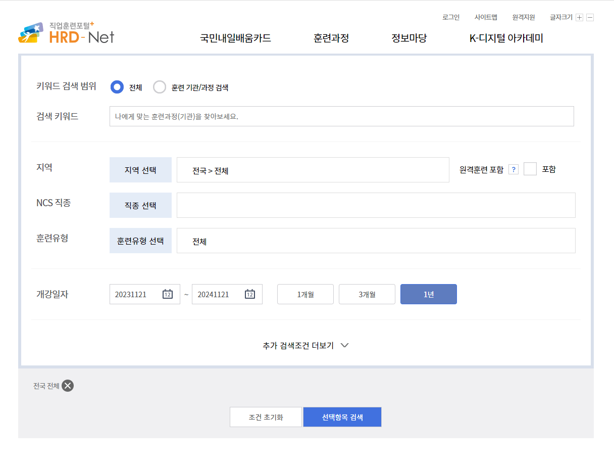
Task: Open the 훈련유형 선택 training type picker
Action: [x=140, y=240]
